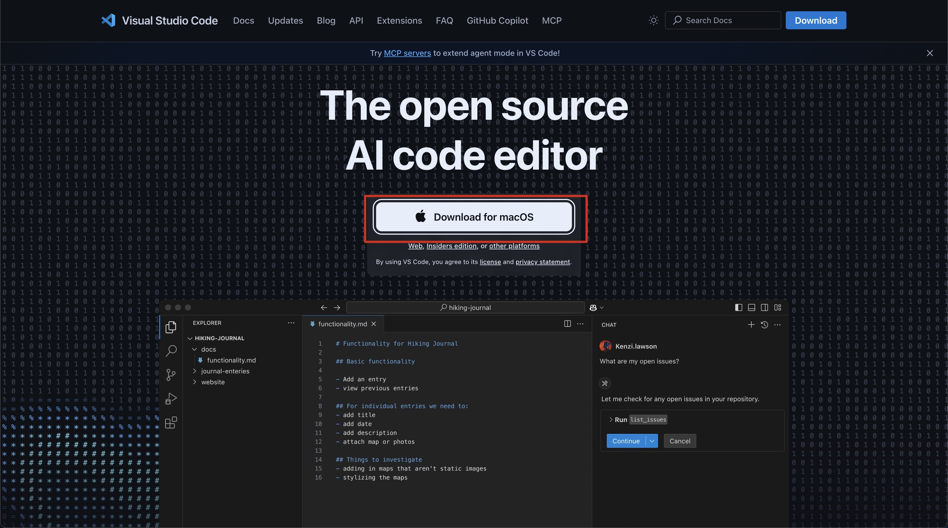This screenshot has height=528, width=948.
Task: Expand the journal-enteries folder
Action: click(x=225, y=371)
